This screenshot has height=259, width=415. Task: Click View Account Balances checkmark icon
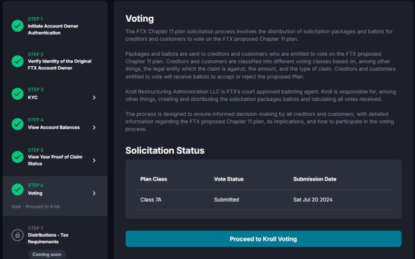click(17, 124)
